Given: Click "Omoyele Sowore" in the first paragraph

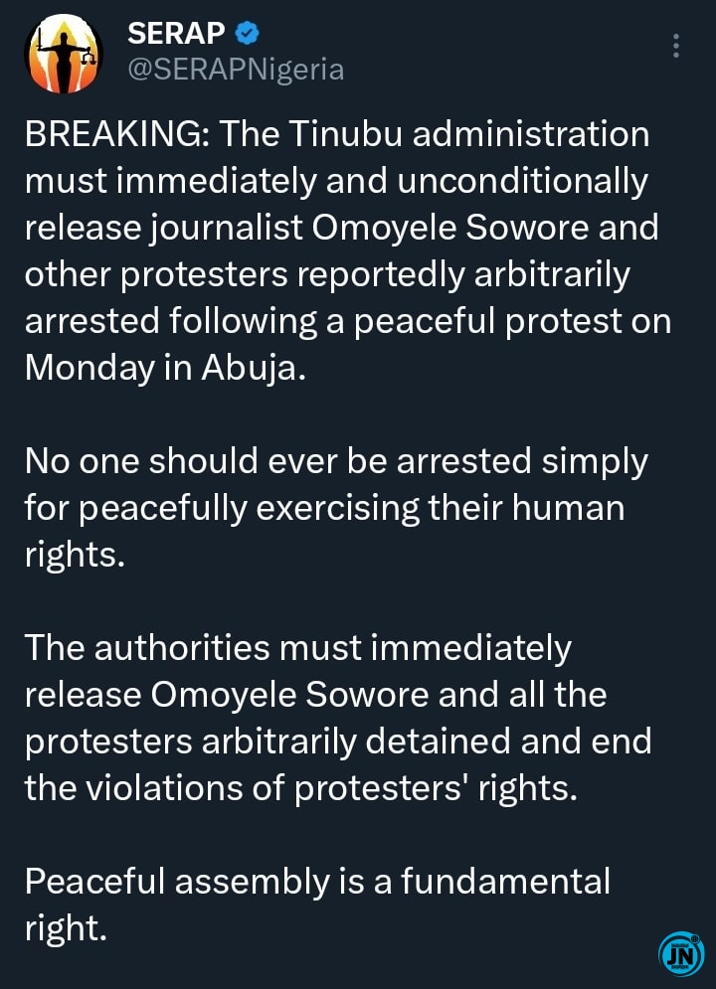Looking at the screenshot, I should (444, 228).
